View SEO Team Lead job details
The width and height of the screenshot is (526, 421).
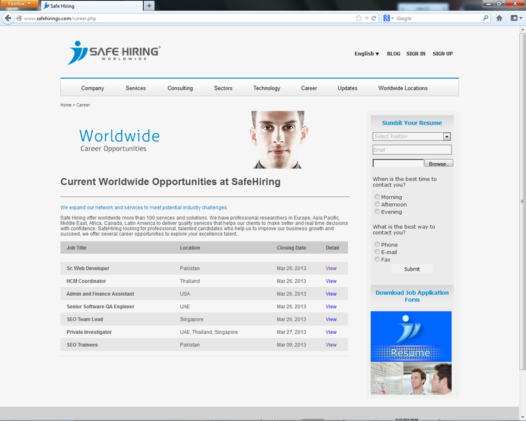tap(331, 319)
